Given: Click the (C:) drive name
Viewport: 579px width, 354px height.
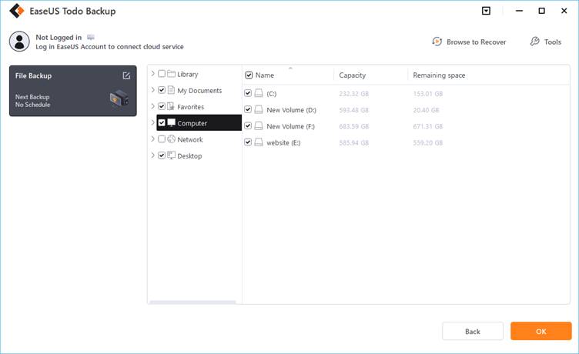Looking at the screenshot, I should click(271, 94).
